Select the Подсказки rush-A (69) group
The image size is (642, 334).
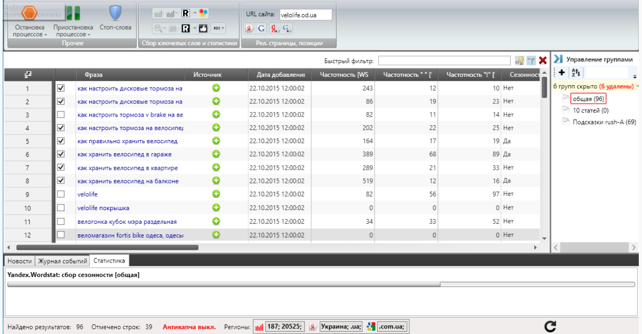pyautogui.click(x=604, y=122)
